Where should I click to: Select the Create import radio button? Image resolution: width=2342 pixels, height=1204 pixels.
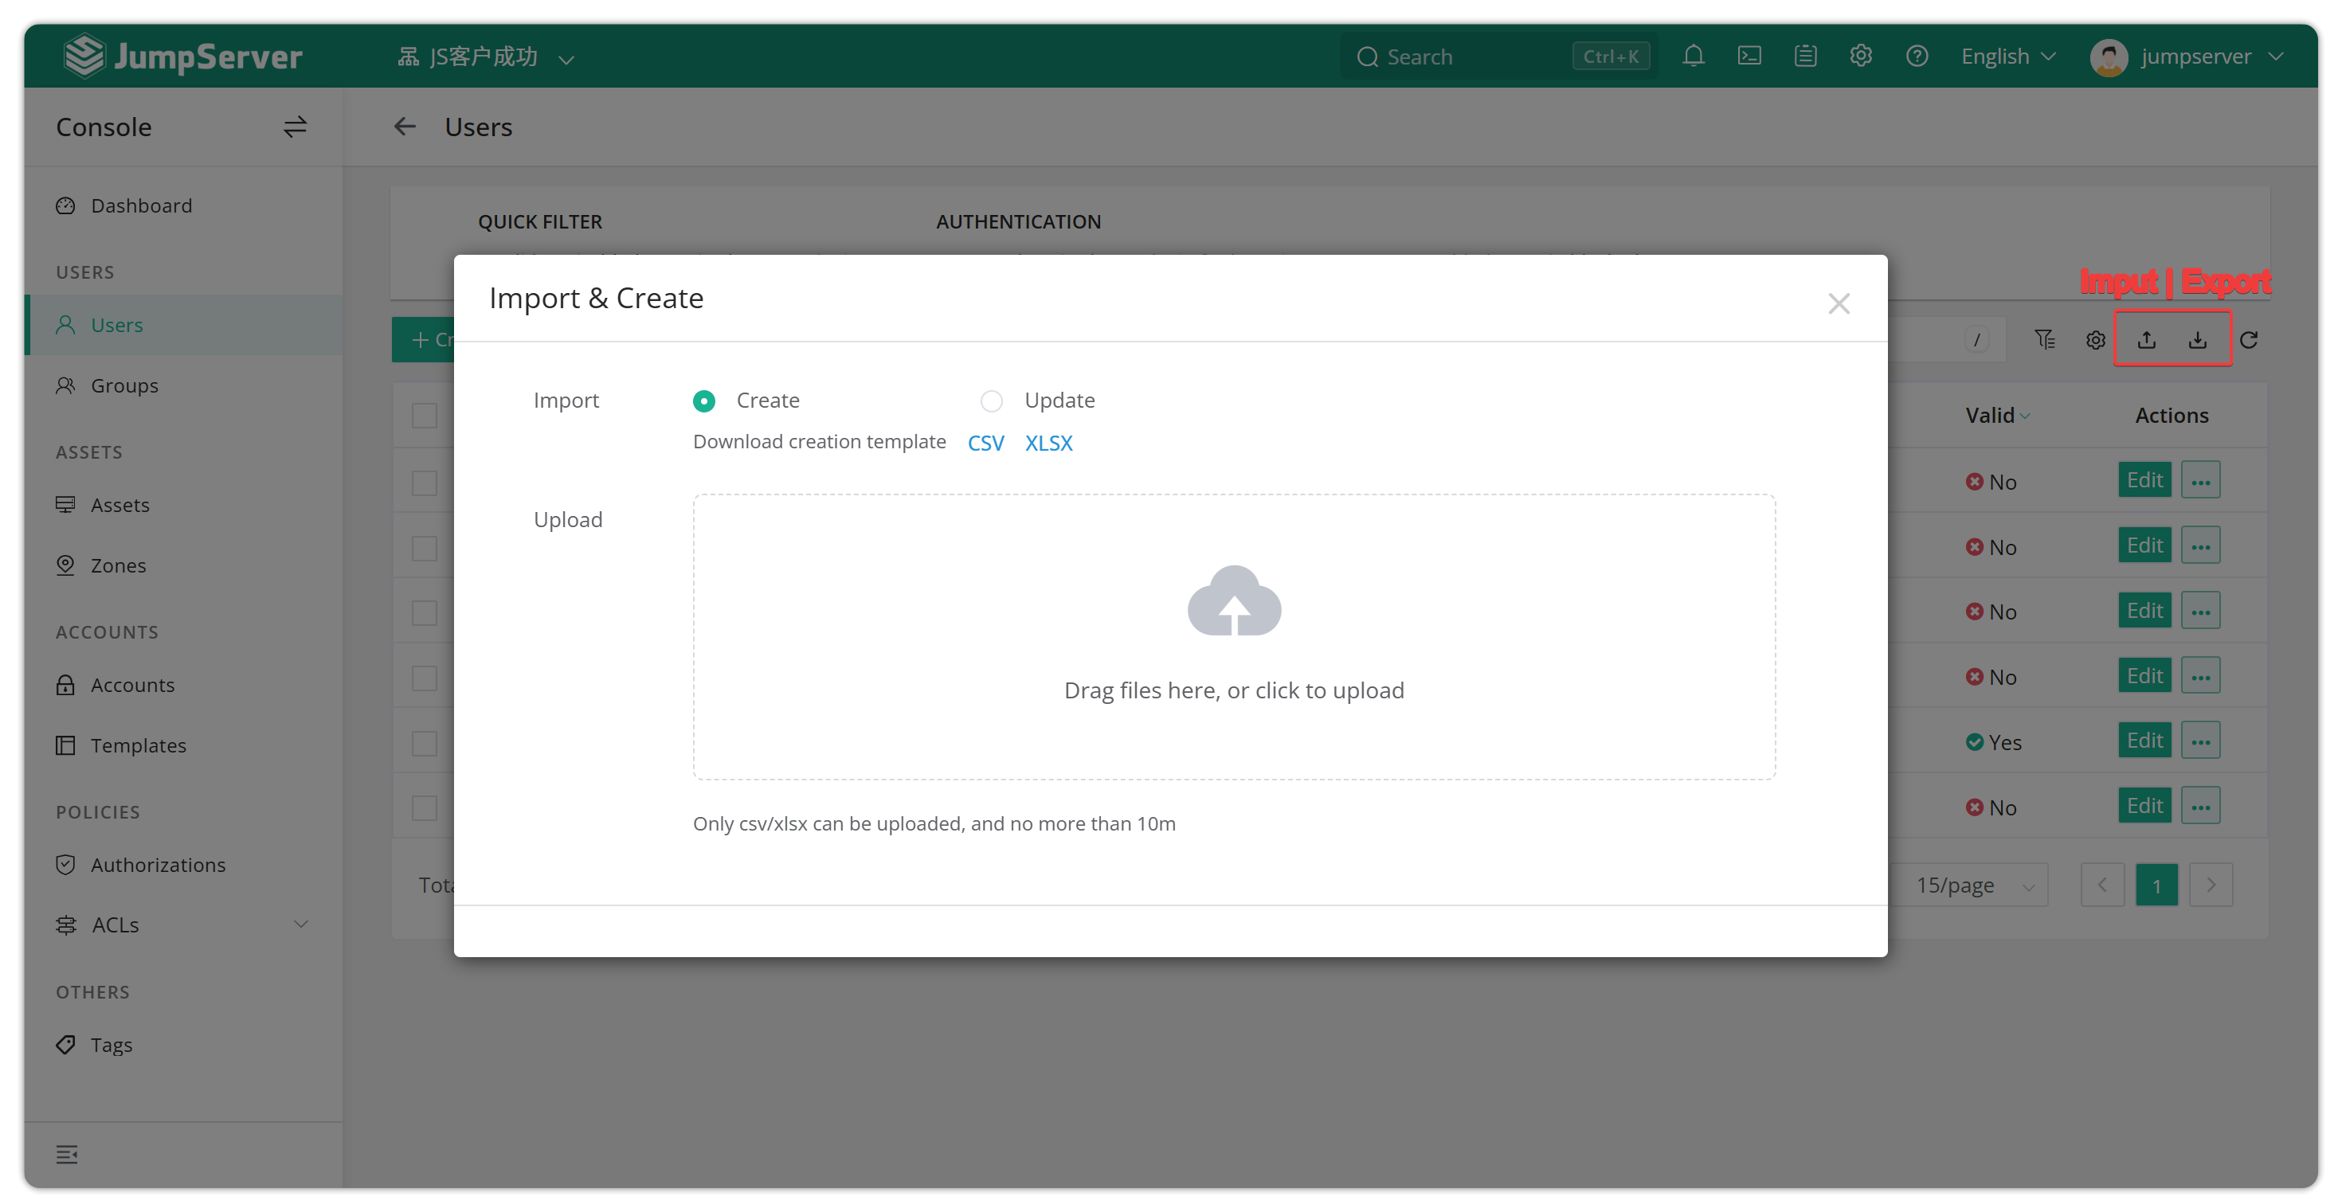[x=703, y=401]
